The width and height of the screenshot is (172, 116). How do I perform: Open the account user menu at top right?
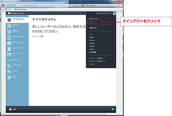pos(114,13)
